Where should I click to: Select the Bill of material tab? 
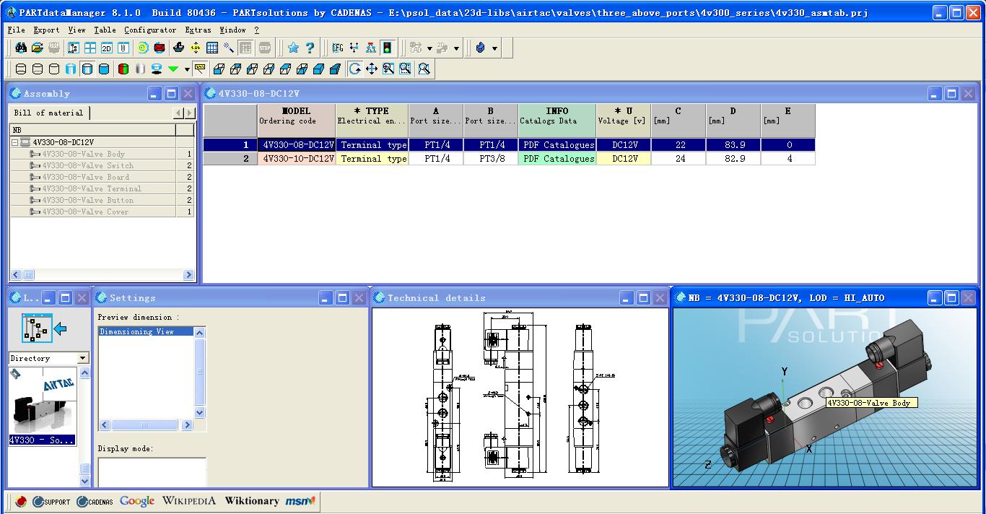coord(49,113)
